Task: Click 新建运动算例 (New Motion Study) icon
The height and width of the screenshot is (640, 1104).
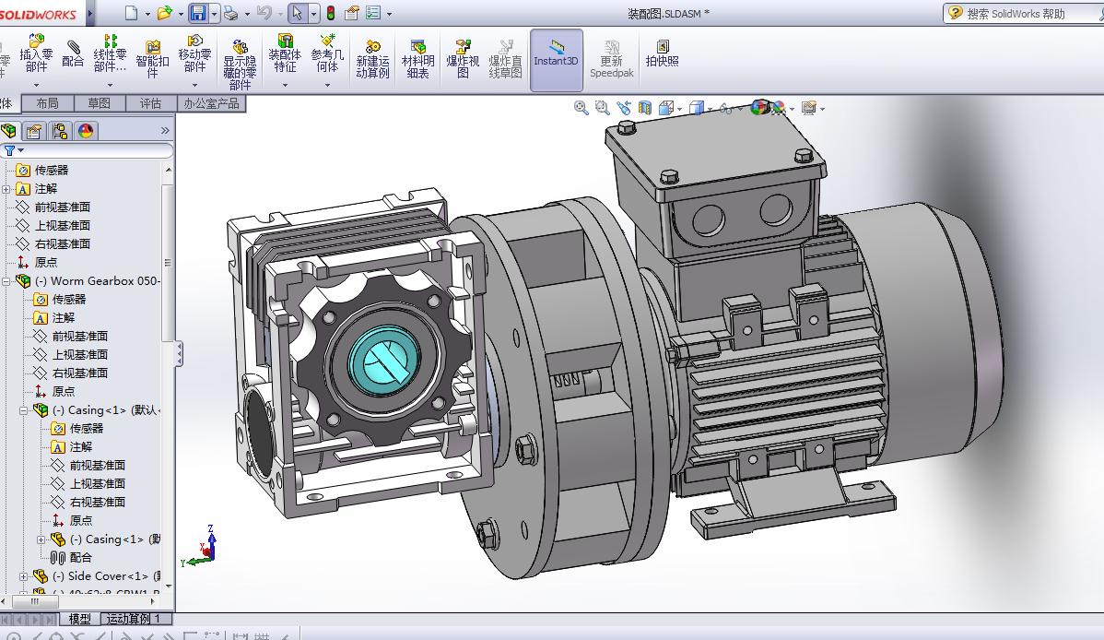Action: click(372, 59)
